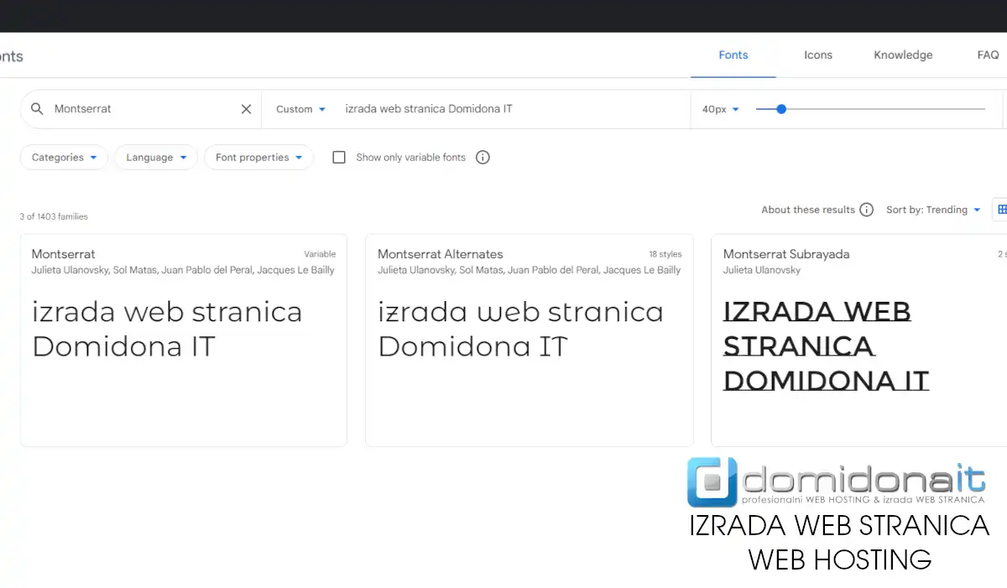Open the Knowledge tab
1007x588 pixels.
[903, 55]
